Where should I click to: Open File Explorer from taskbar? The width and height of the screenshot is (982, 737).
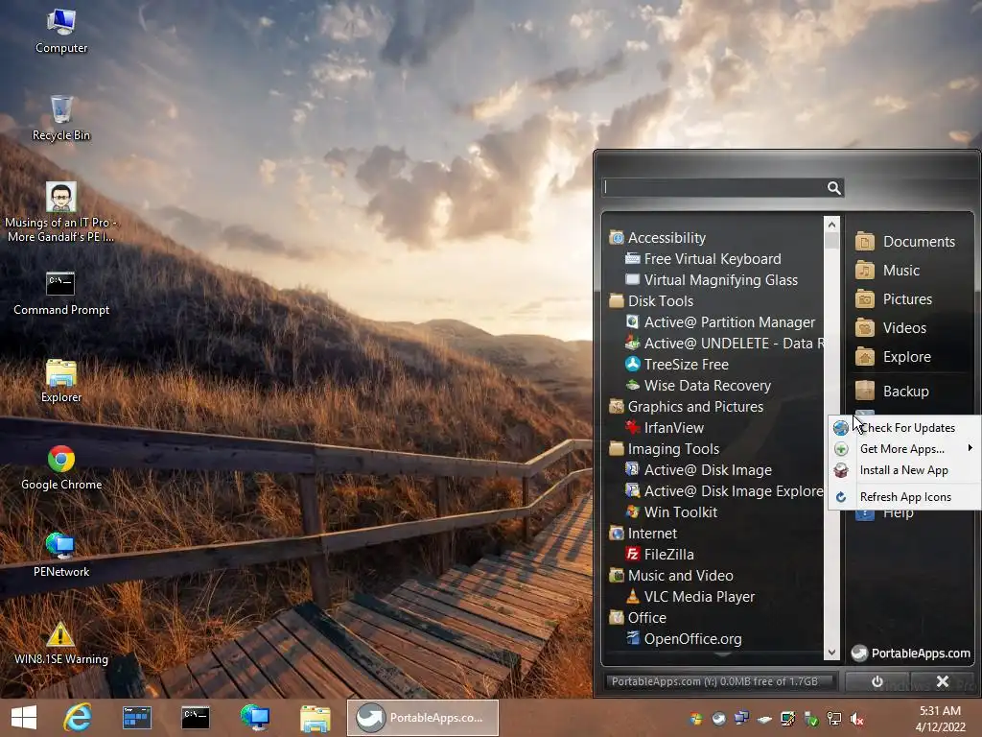(315, 718)
